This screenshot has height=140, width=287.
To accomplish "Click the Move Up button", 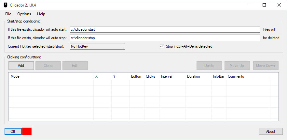I will (x=237, y=66).
